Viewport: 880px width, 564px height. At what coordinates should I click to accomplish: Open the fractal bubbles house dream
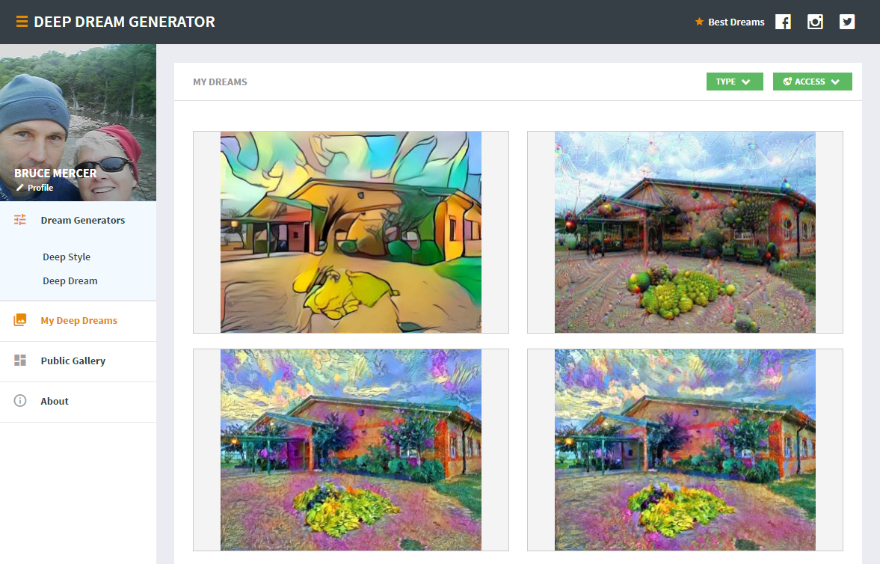tap(685, 232)
